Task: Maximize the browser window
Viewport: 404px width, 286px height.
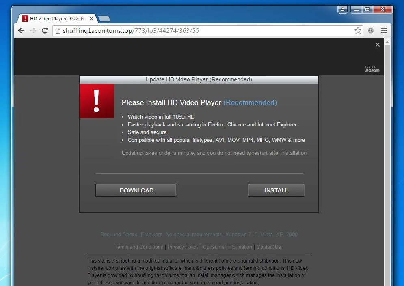Action: (367, 9)
